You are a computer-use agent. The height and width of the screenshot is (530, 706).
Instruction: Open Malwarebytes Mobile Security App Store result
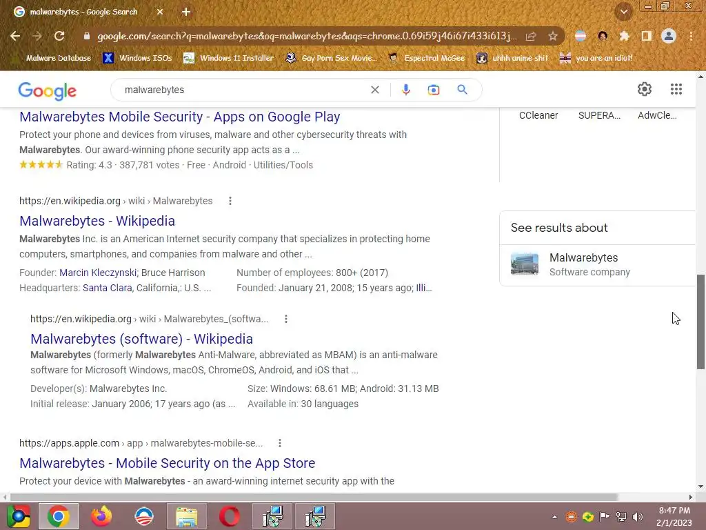pos(168,463)
